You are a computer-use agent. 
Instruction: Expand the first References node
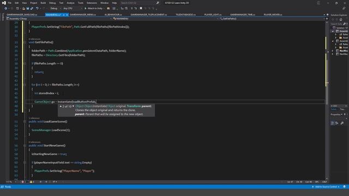(336, 34)
